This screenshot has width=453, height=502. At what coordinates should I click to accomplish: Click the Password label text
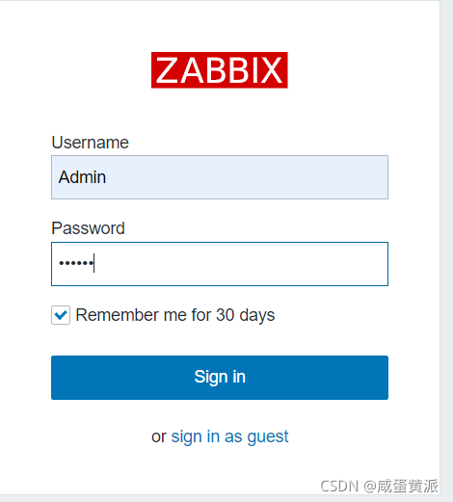[88, 228]
